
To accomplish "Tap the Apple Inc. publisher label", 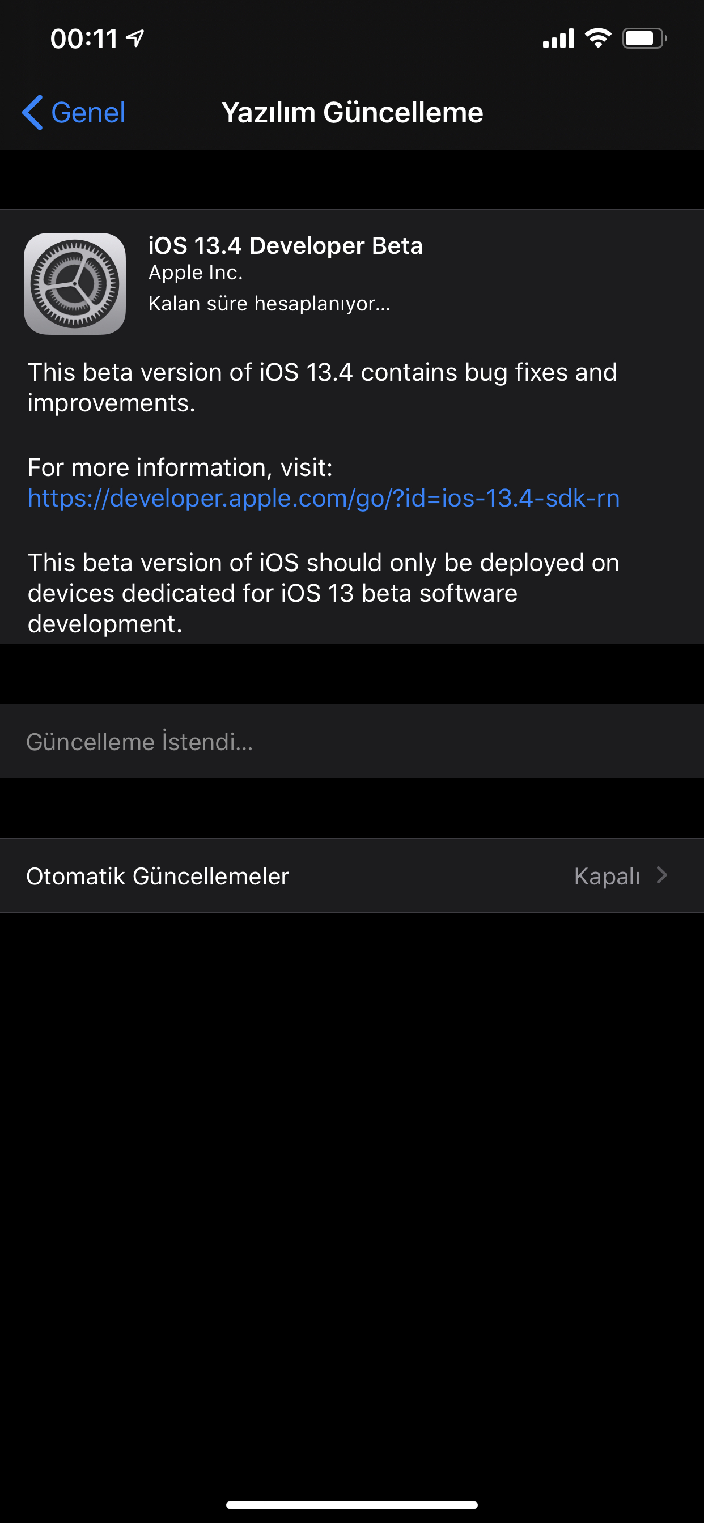I will [195, 273].
